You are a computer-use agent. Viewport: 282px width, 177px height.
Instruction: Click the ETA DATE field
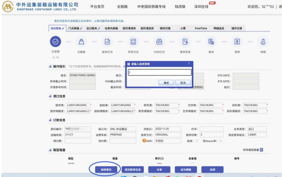tap(246, 81)
